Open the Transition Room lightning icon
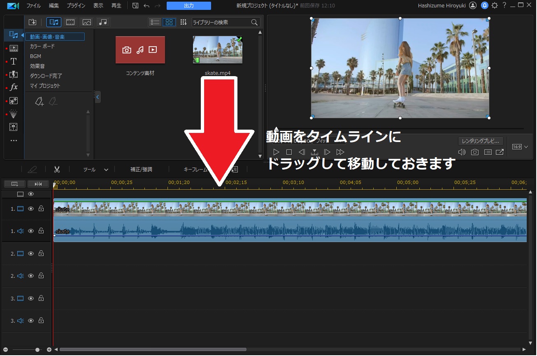 coord(14,74)
